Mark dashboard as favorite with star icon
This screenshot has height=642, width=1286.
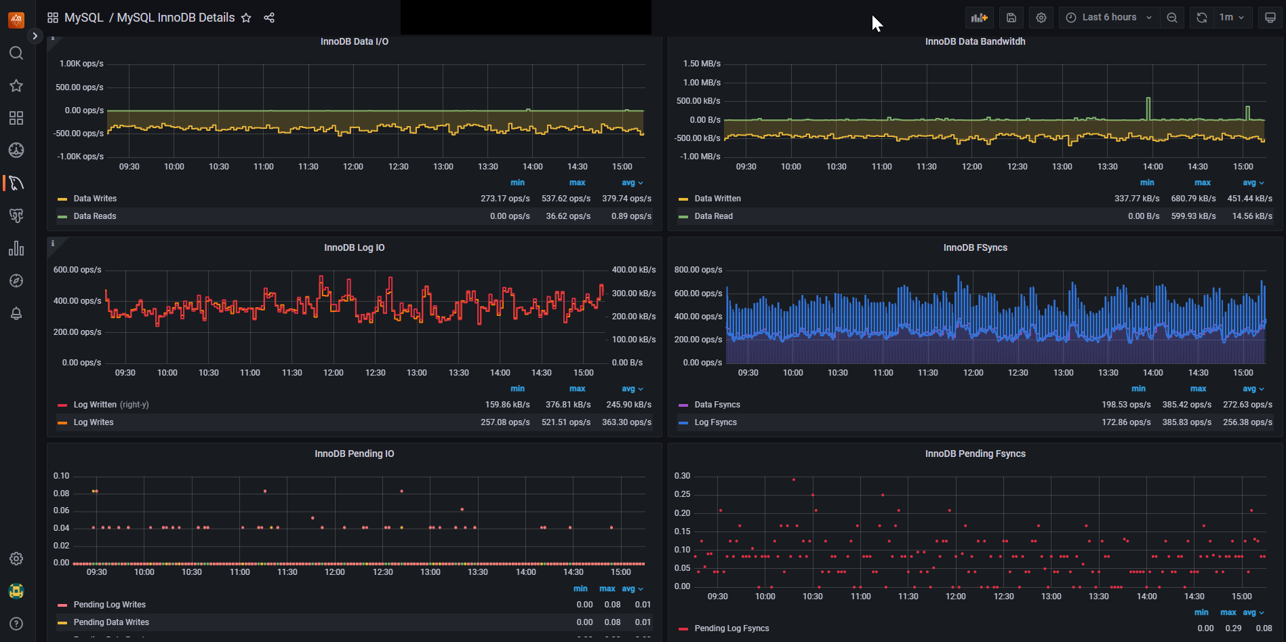tap(246, 18)
